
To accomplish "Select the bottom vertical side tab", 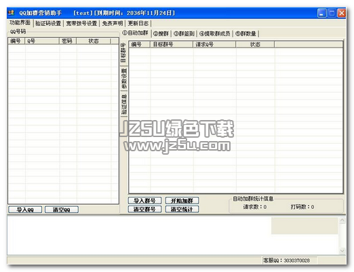I will (124, 104).
